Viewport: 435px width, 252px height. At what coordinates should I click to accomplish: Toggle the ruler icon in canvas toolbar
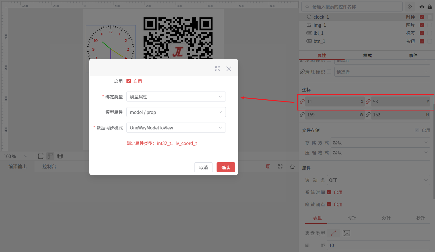[50, 156]
